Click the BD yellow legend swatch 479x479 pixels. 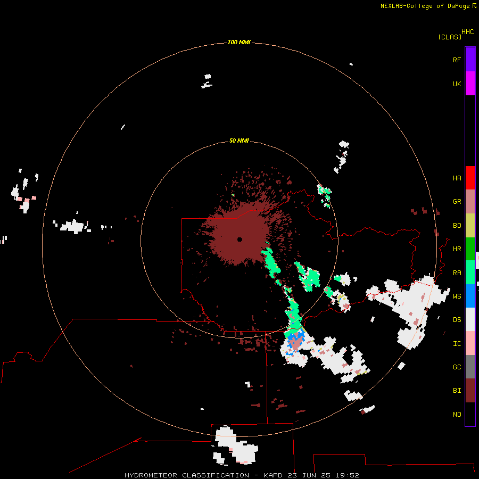(x=470, y=225)
